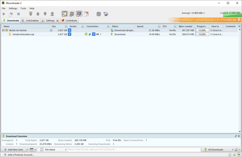This screenshot has height=157, width=242.
Task: Click bottom bar settings tools icon
Action: click(x=236, y=150)
